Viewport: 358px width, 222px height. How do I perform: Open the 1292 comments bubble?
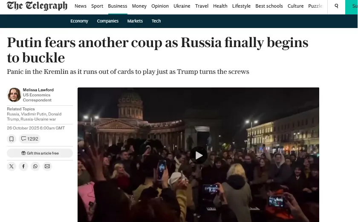[30, 139]
